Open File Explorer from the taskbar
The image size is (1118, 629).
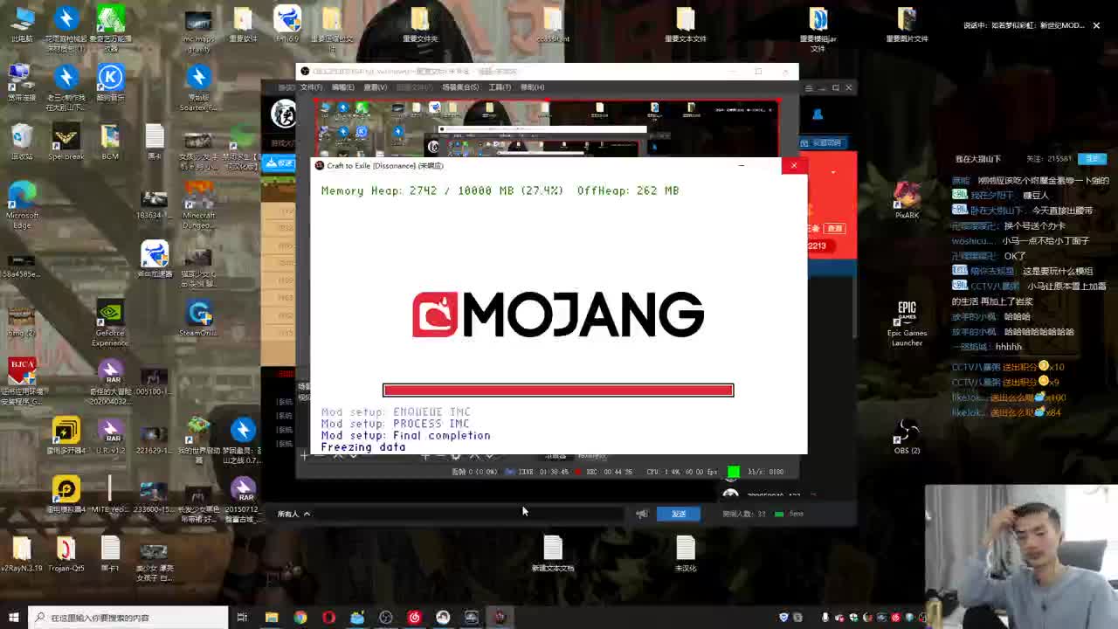(272, 618)
